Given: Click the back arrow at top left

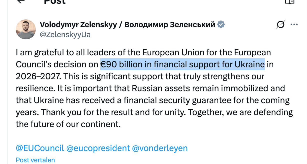Looking at the screenshot, I should tap(20, 1).
